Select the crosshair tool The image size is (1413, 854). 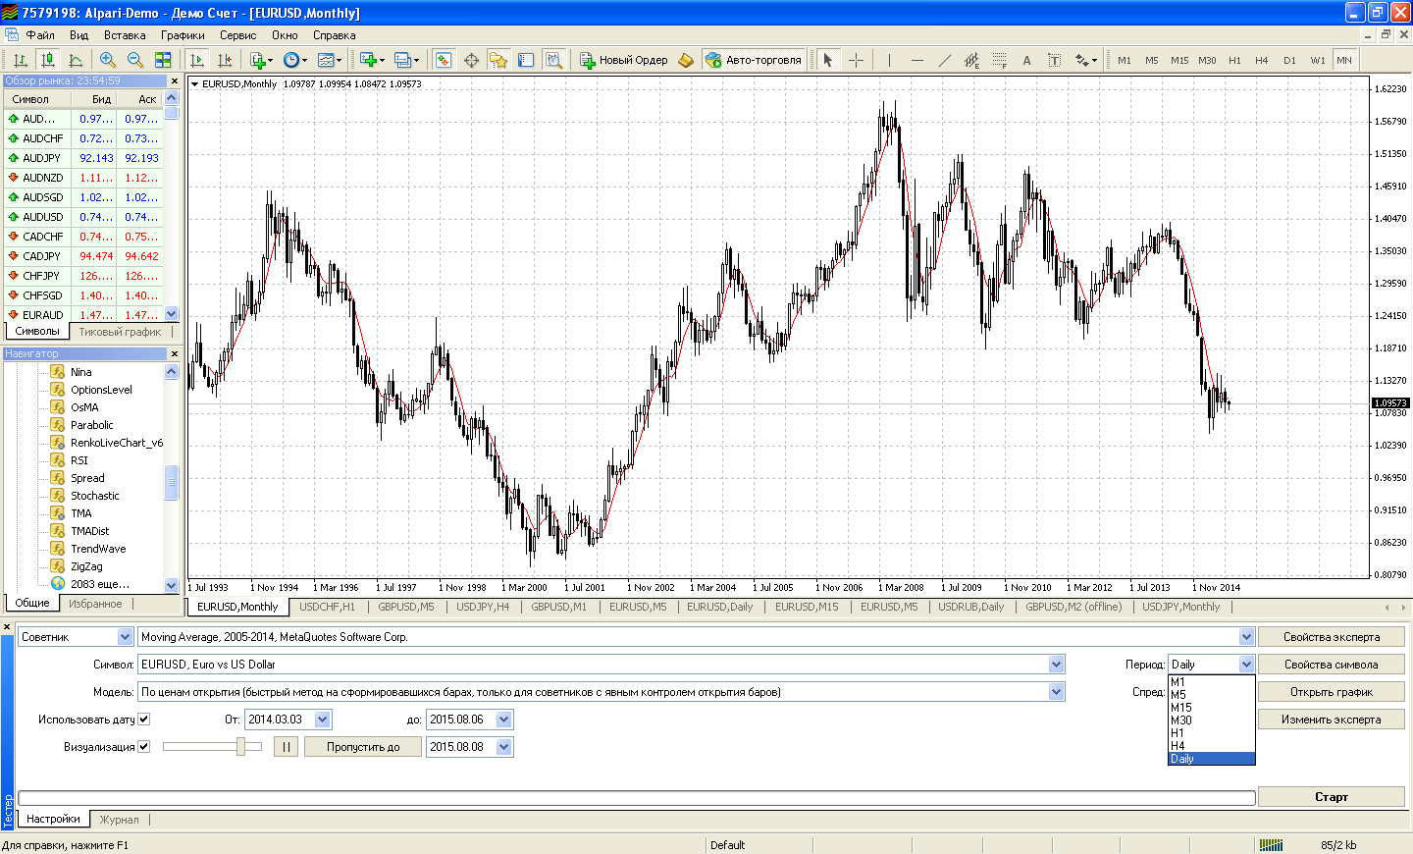tap(856, 60)
